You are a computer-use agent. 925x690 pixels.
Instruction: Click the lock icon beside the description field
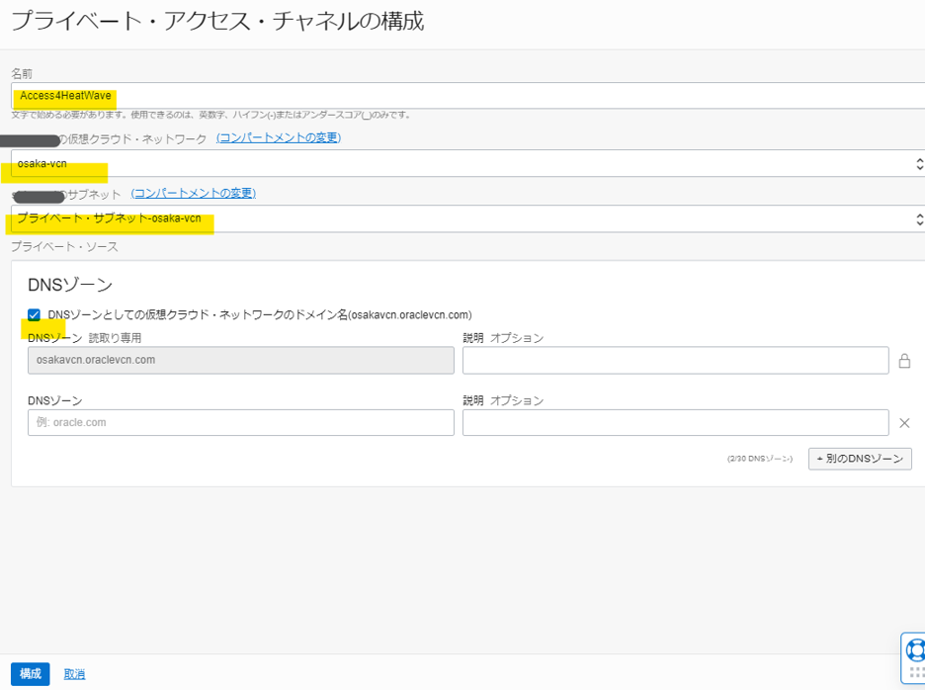pyautogui.click(x=904, y=360)
